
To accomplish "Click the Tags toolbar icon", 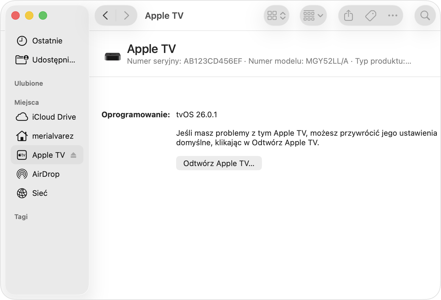I will pyautogui.click(x=371, y=15).
